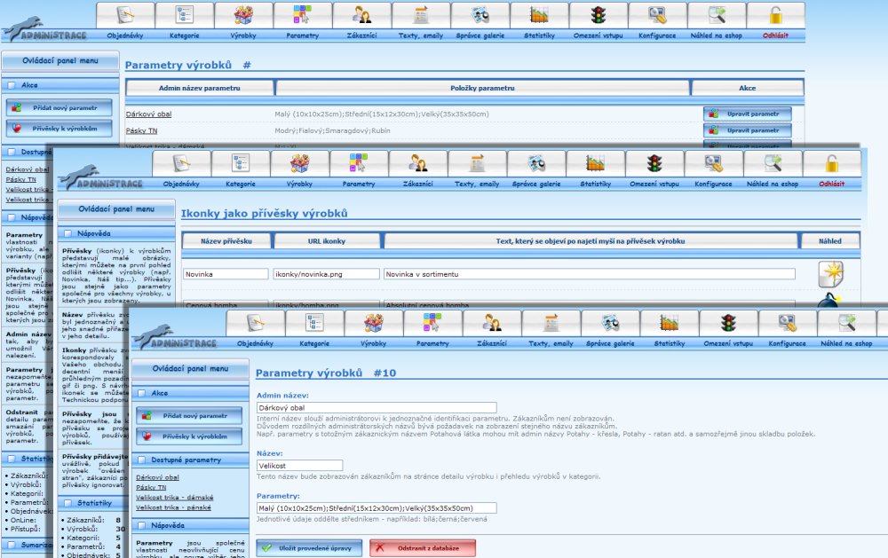Click Upravit parametr for the Dárkový obal row
The height and width of the screenshot is (558, 888).
click(747, 114)
